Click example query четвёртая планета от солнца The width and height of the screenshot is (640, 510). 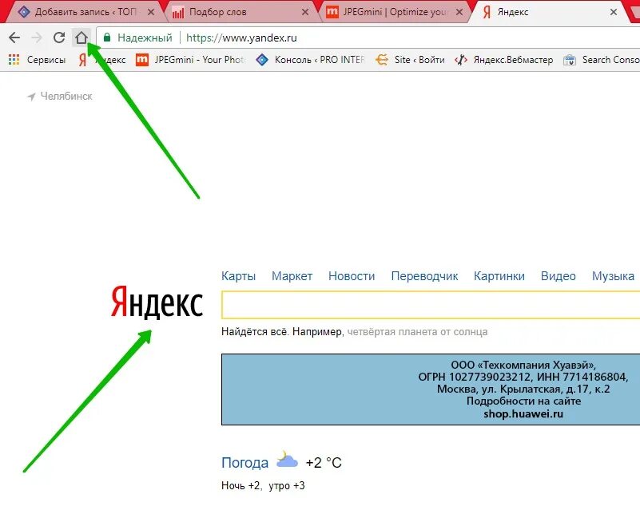[x=417, y=332]
